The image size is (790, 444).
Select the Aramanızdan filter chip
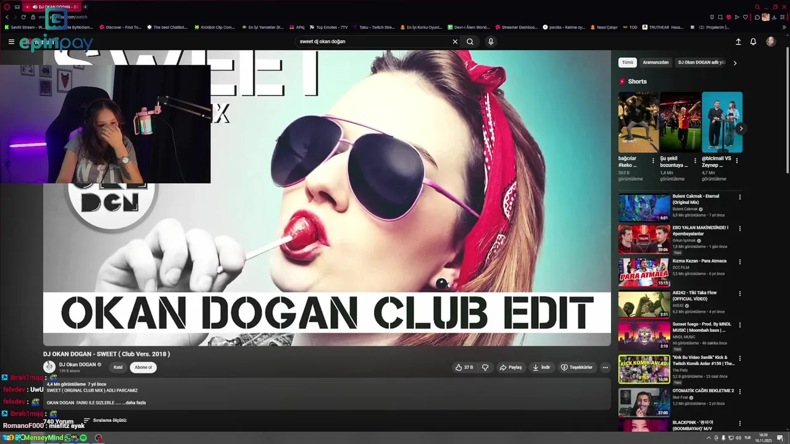click(x=655, y=62)
